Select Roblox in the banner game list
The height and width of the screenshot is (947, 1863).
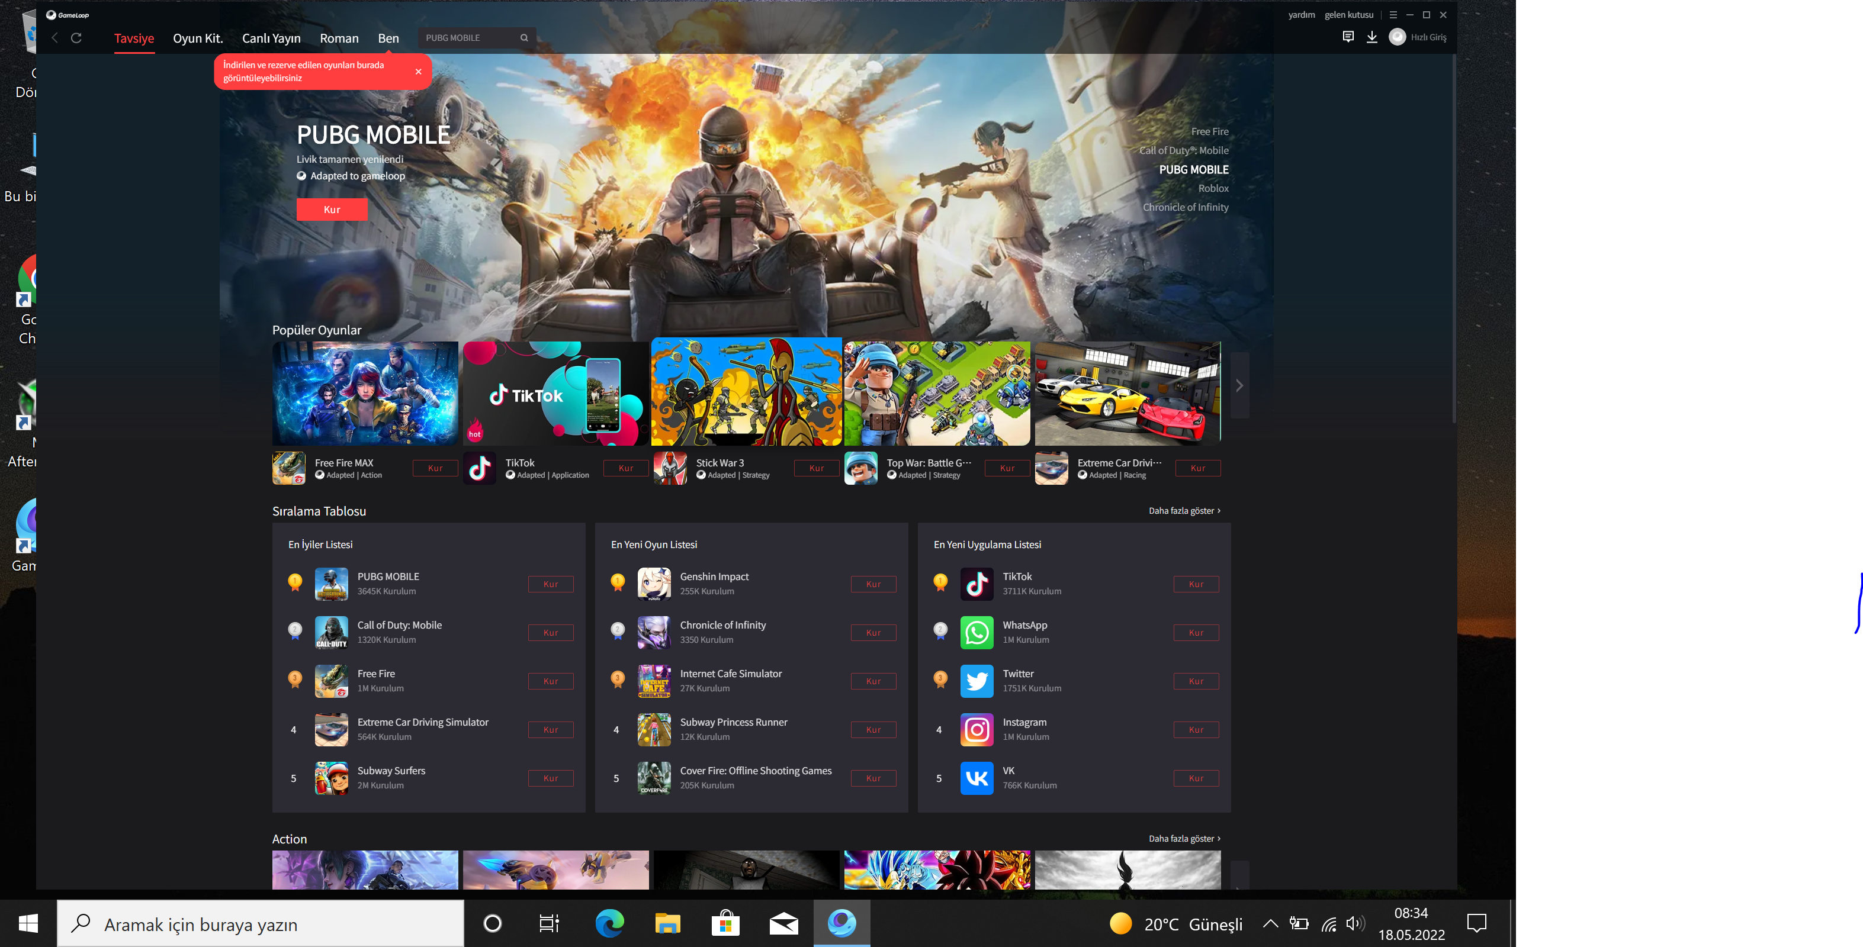click(x=1213, y=188)
